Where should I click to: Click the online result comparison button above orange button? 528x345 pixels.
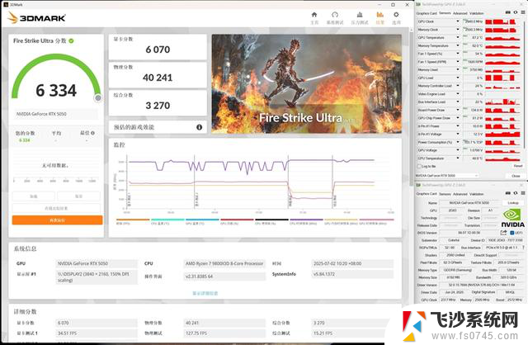point(56,208)
